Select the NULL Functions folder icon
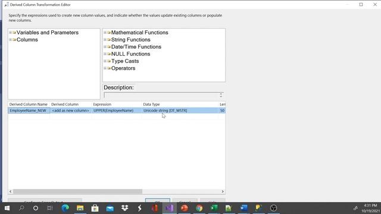The image size is (381, 214). 109,54
